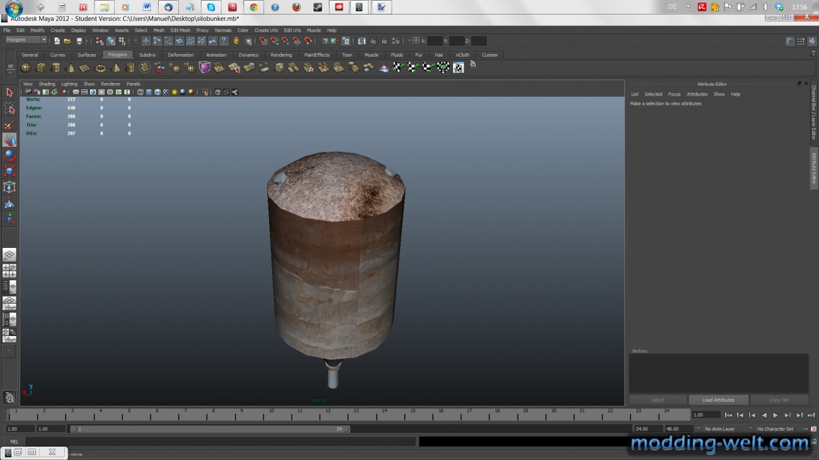
Task: Open the Polygons menu set dropdown
Action: pos(26,40)
